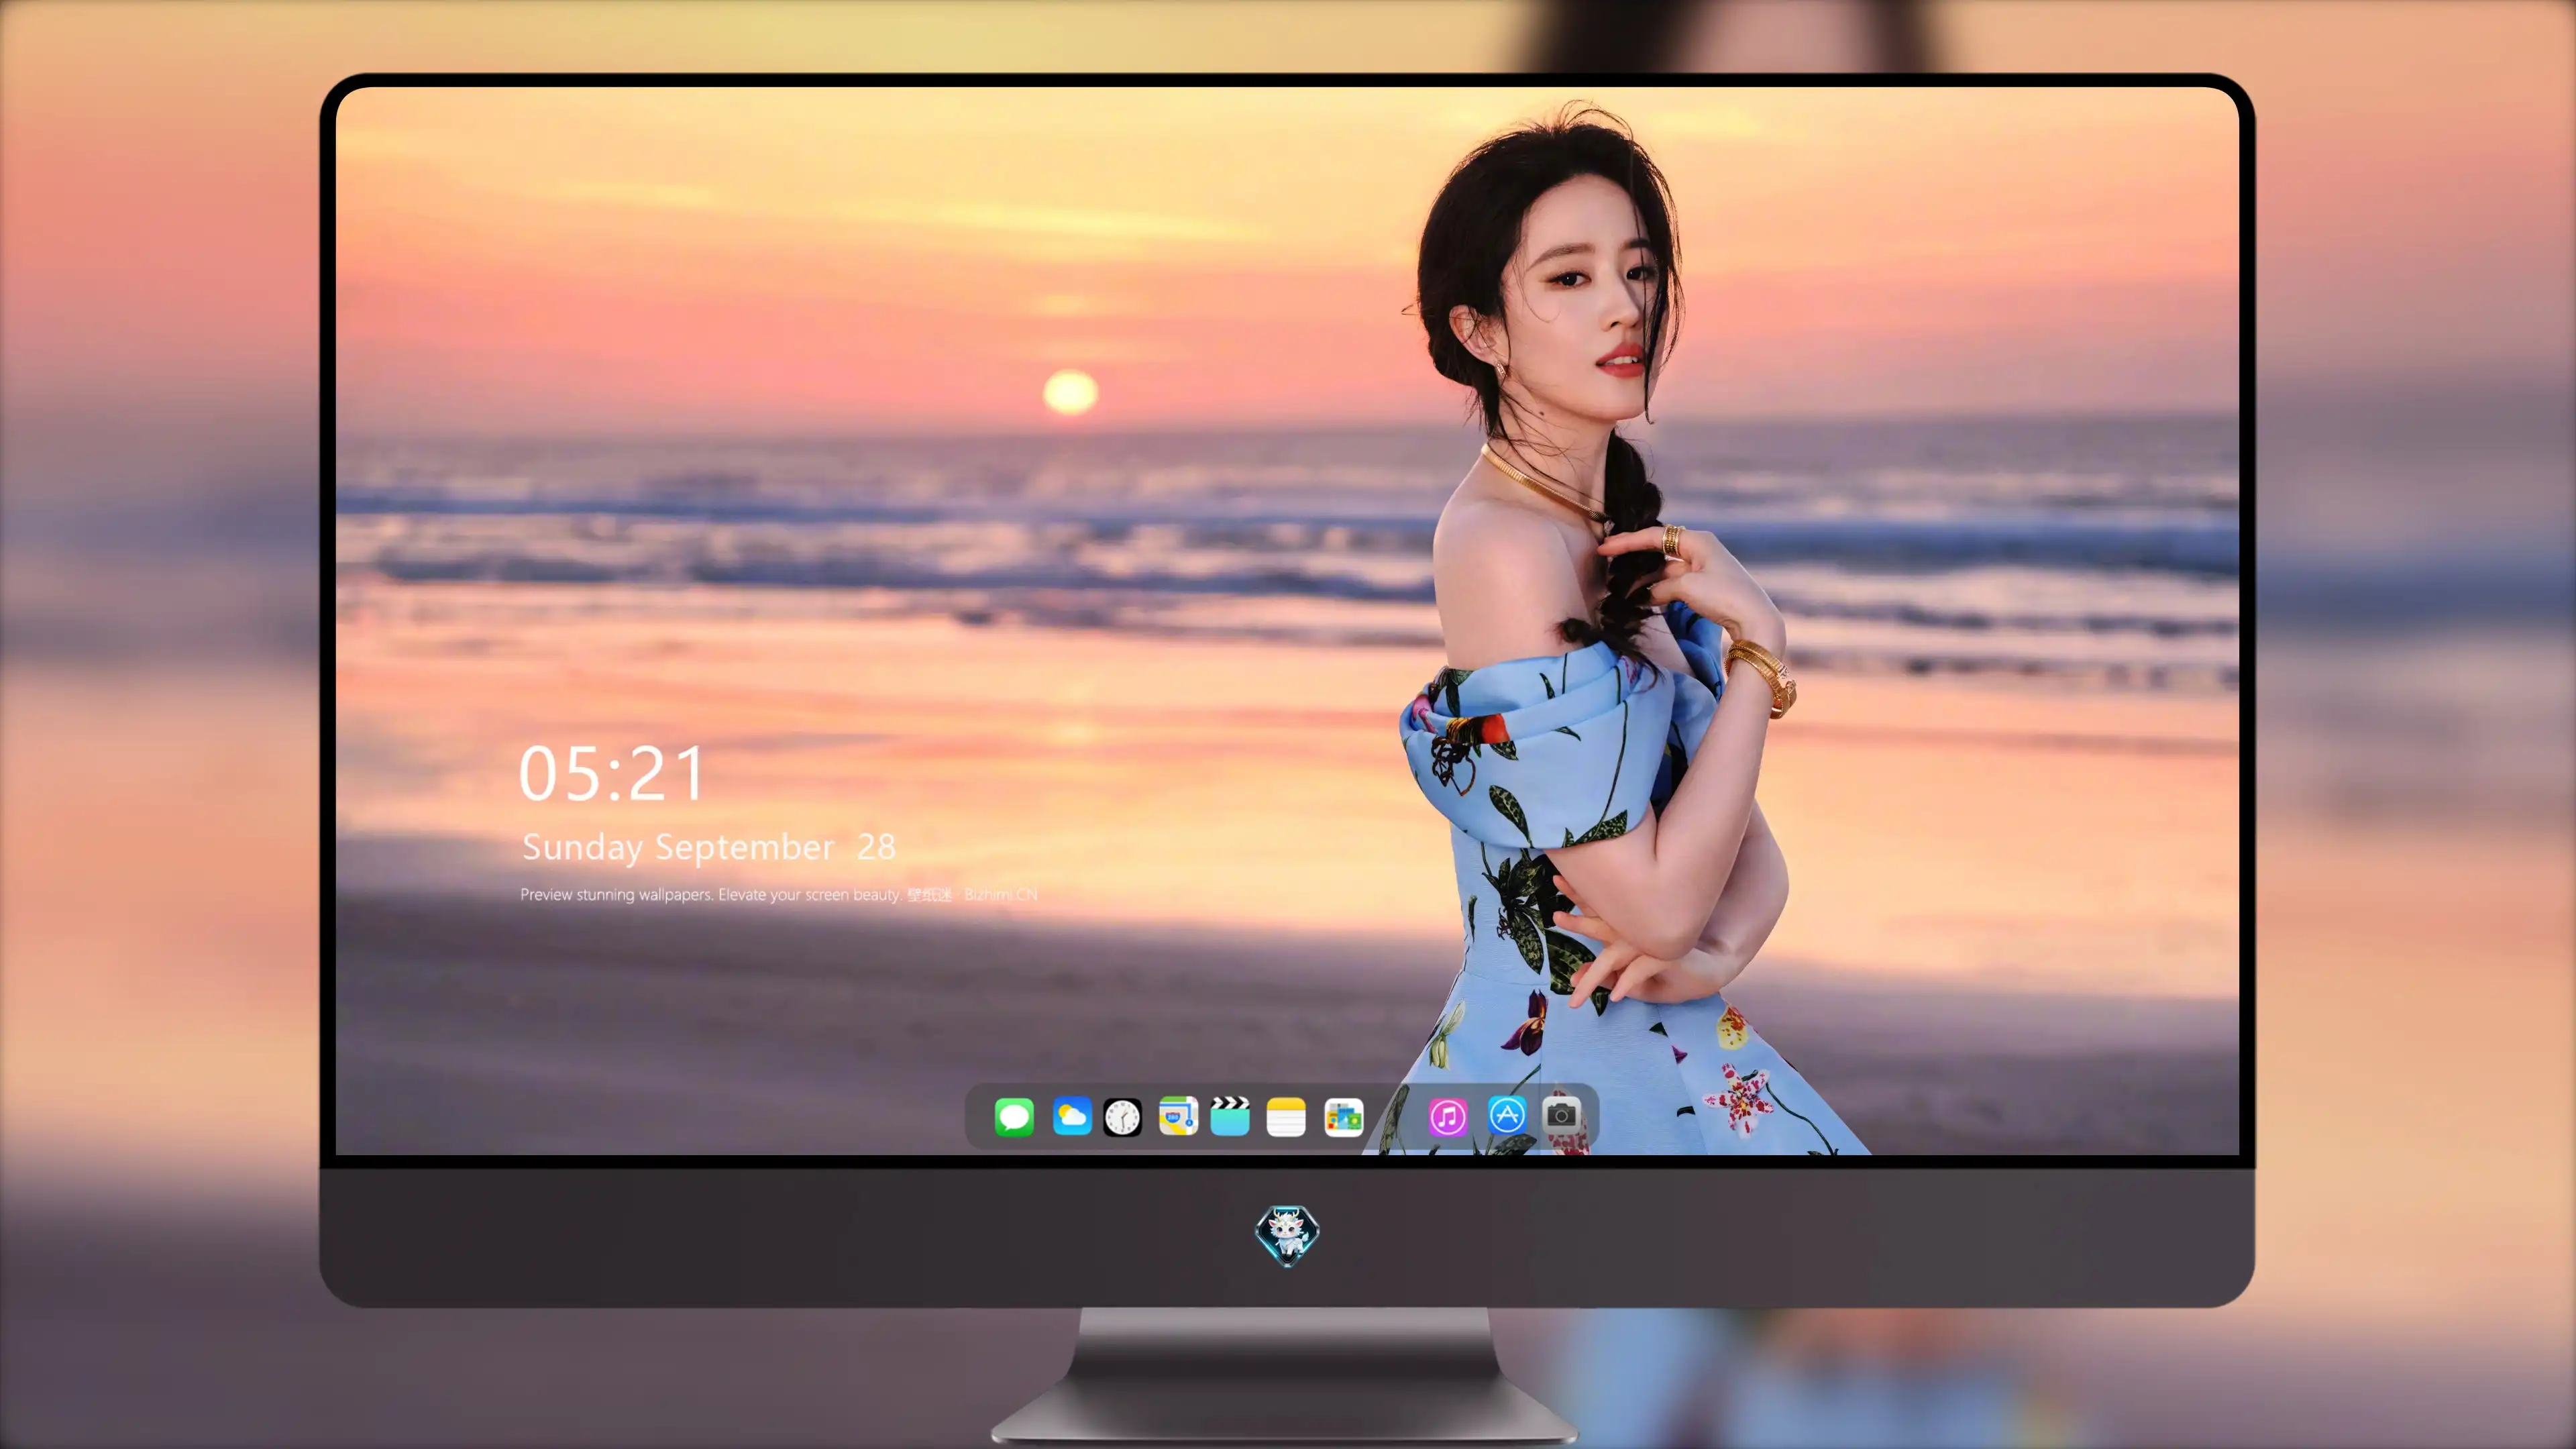The image size is (2576, 1449).
Task: Open the photo collage app icon in the dock
Action: point(1343,1117)
